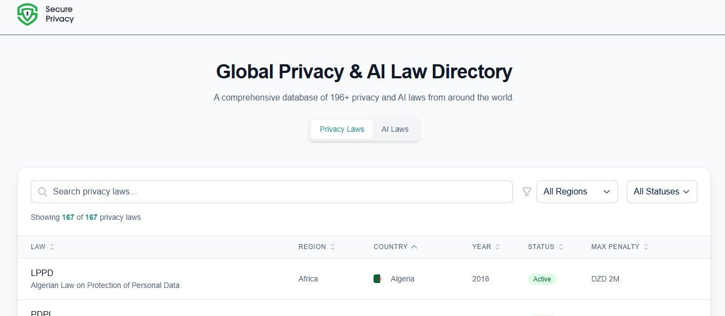This screenshot has width=725, height=316.
Task: Switch to the AI Laws tab
Action: [x=395, y=129]
